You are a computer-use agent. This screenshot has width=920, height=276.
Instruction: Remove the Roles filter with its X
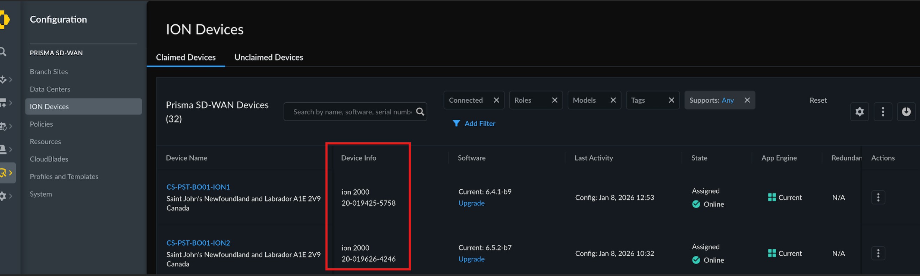pos(554,100)
